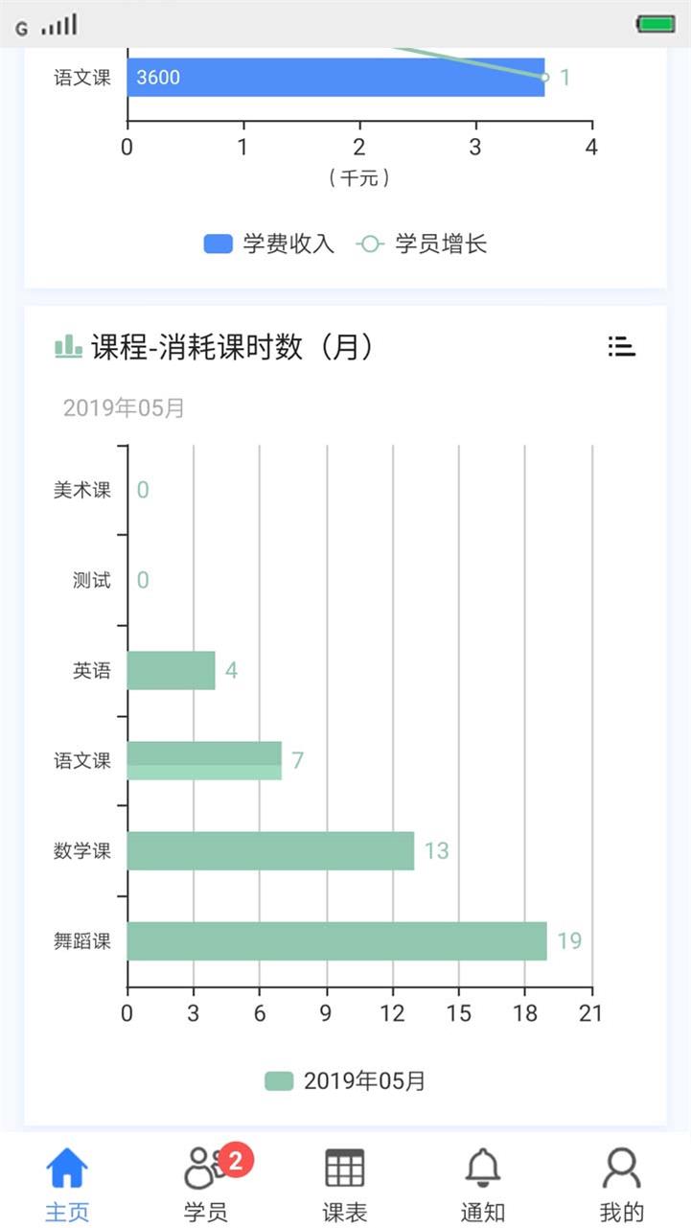Image resolution: width=691 pixels, height=1228 pixels.
Task: Select the 舞蹈课 bar showing 19
Action: 336,941
